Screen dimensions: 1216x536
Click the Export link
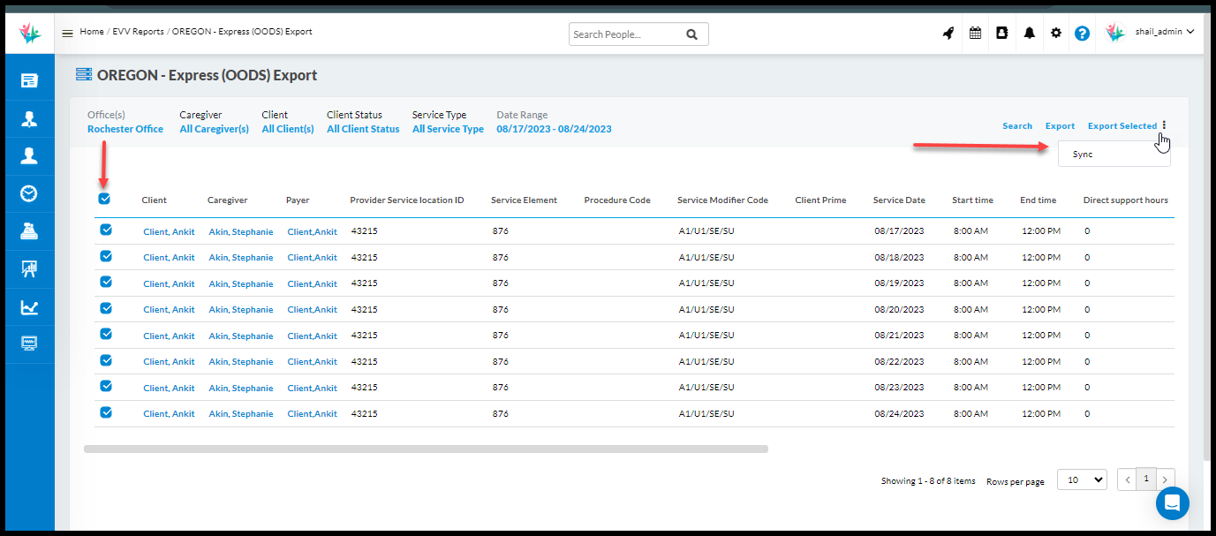[1059, 125]
